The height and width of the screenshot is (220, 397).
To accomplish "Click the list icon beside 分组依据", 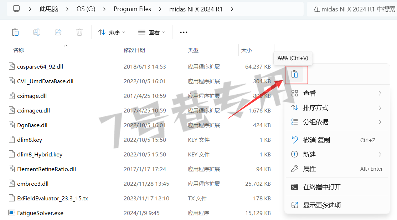I will tap(295, 122).
